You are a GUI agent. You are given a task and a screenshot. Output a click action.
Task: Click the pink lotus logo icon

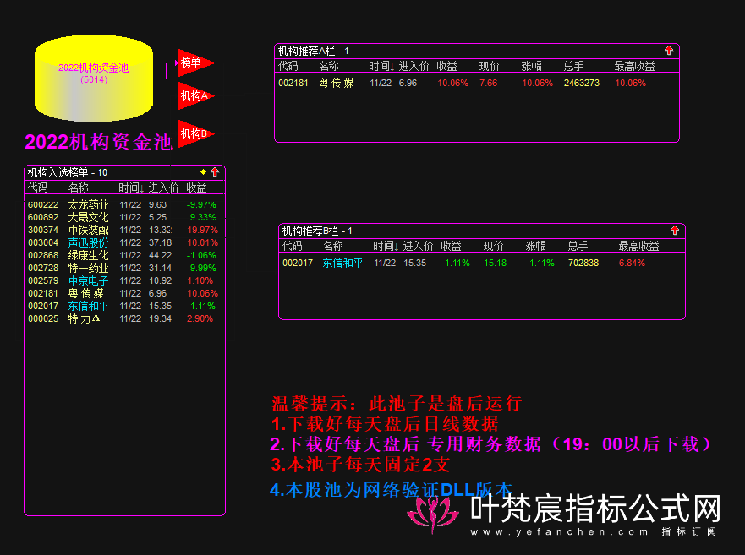coord(433,514)
